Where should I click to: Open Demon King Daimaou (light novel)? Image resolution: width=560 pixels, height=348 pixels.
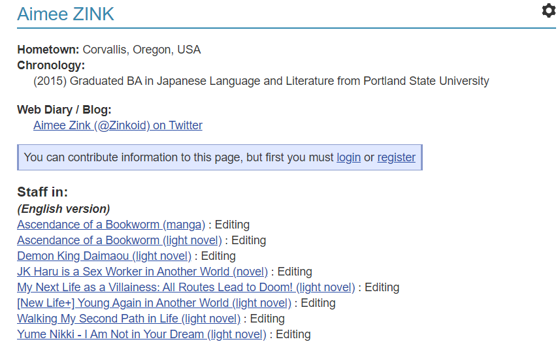[105, 256]
